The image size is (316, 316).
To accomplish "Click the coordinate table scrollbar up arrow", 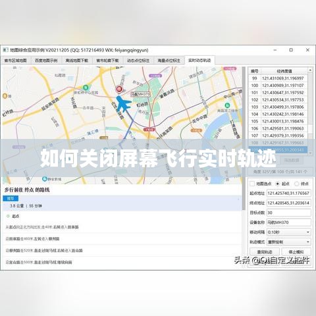I will (310, 70).
